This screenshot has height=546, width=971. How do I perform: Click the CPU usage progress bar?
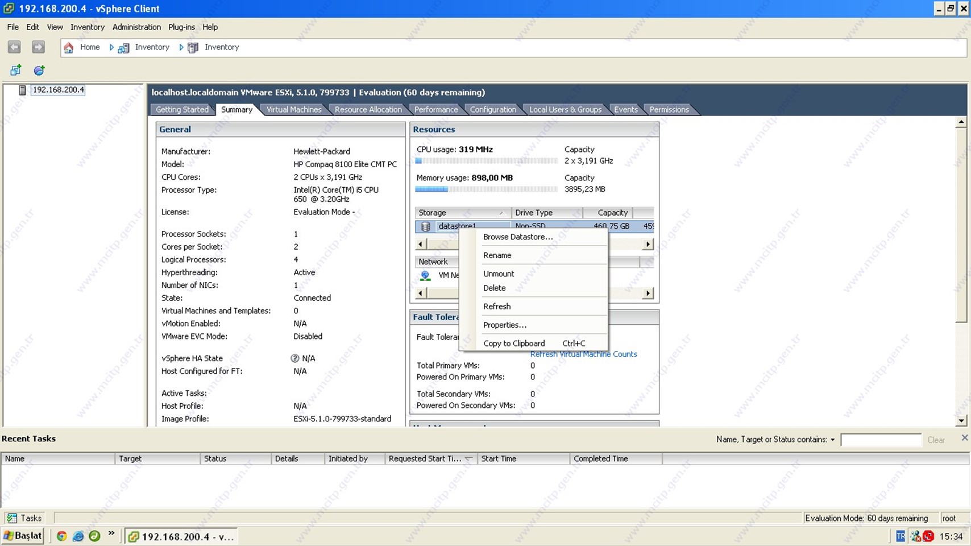coord(486,161)
